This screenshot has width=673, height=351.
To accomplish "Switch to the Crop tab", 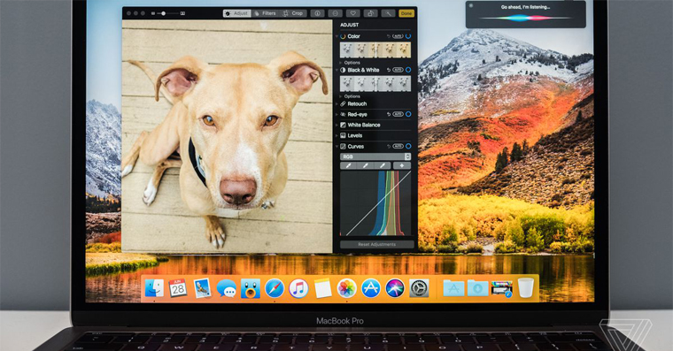I will [x=293, y=13].
